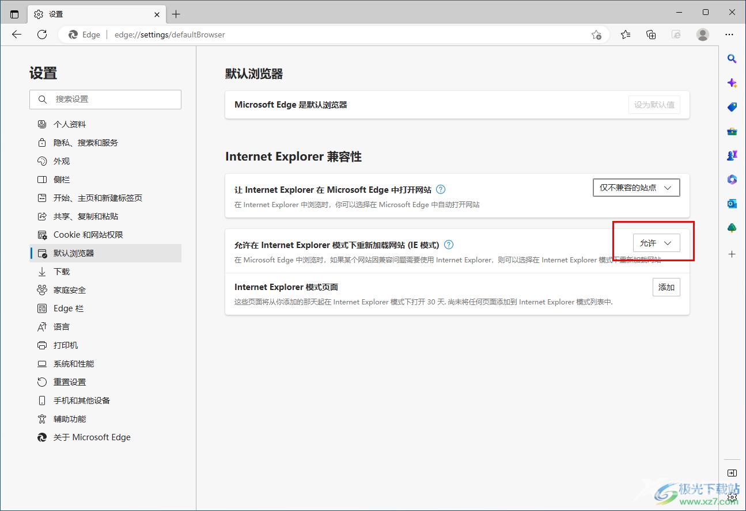Open the profile avatar icon

pos(703,35)
